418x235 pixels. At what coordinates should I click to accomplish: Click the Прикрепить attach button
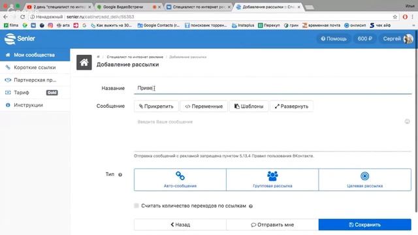pos(156,106)
